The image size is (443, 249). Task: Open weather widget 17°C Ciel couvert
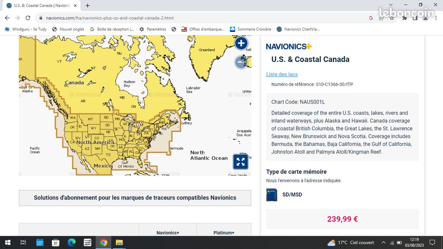(350, 242)
